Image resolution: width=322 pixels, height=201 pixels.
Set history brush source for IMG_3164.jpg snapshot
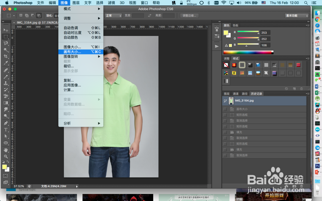pyautogui.click(x=225, y=101)
